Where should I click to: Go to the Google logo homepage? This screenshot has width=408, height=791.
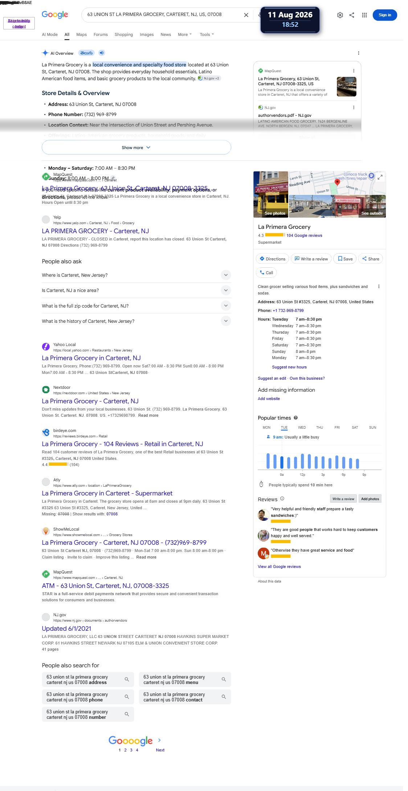[55, 15]
